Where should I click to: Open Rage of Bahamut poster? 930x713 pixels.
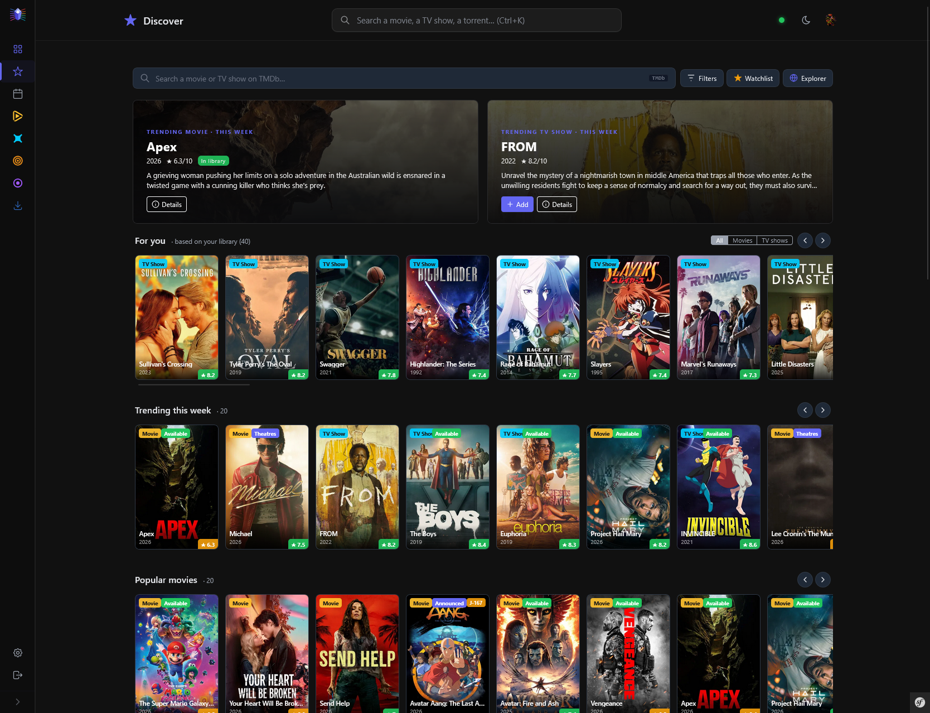538,317
